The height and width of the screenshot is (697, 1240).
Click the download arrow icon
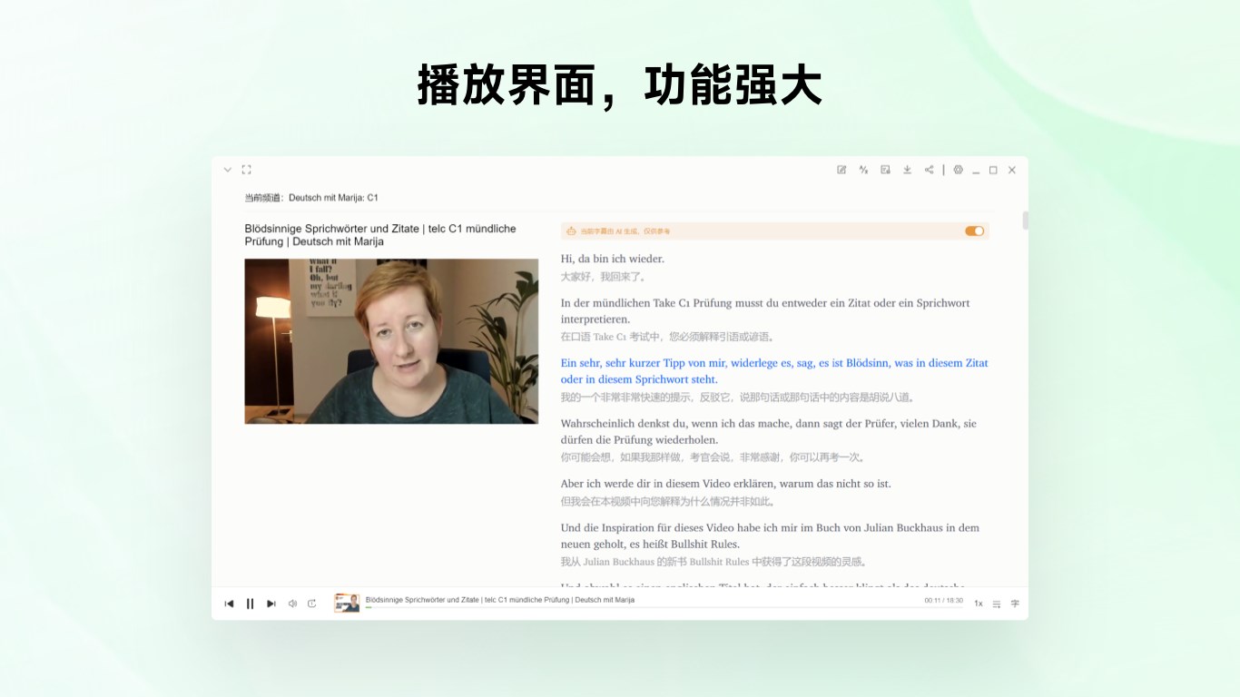pyautogui.click(x=907, y=170)
